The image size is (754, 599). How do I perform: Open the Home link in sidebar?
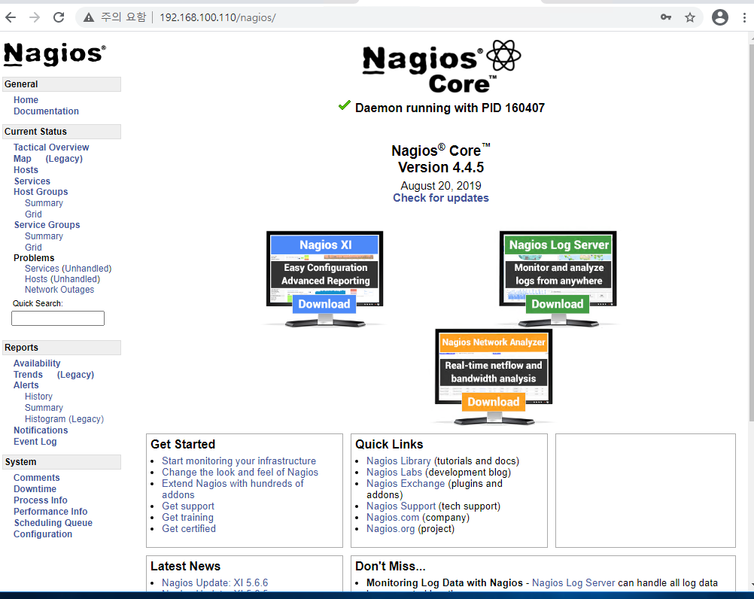(x=26, y=100)
